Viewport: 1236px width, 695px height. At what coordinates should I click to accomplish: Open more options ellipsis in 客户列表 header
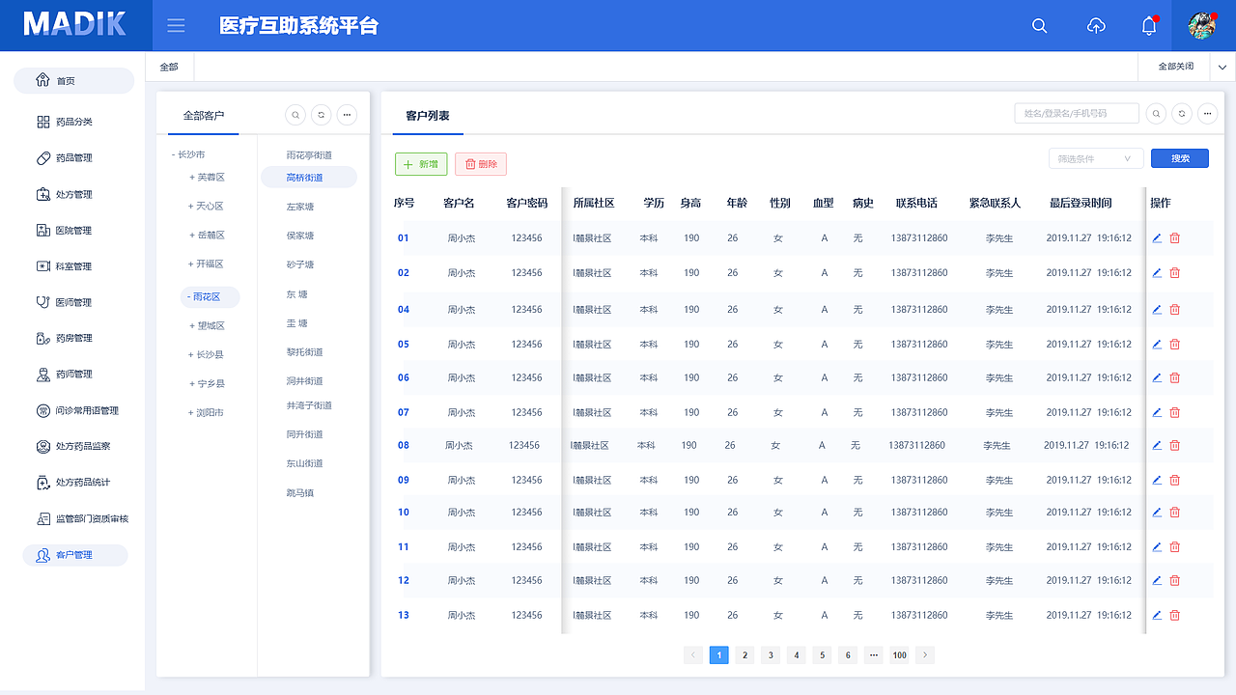[x=1207, y=113]
